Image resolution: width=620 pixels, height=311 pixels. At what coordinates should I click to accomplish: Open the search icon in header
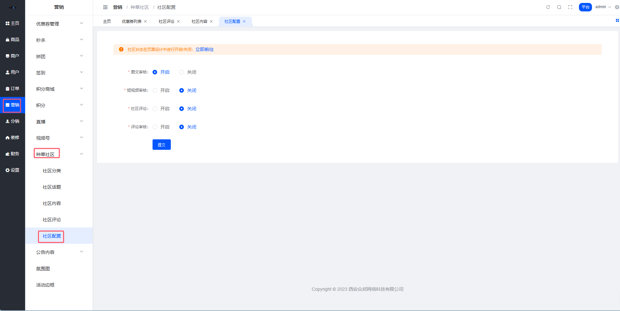(x=559, y=7)
